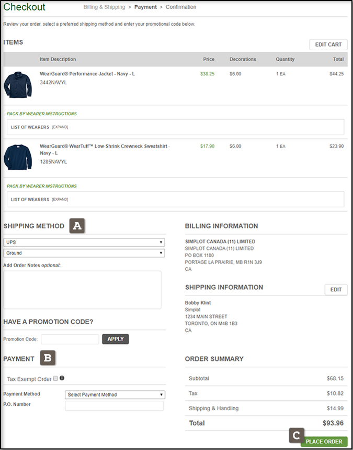Screen dimensions: 353x450
Task: Click the annotation marker A
Action: [77, 226]
